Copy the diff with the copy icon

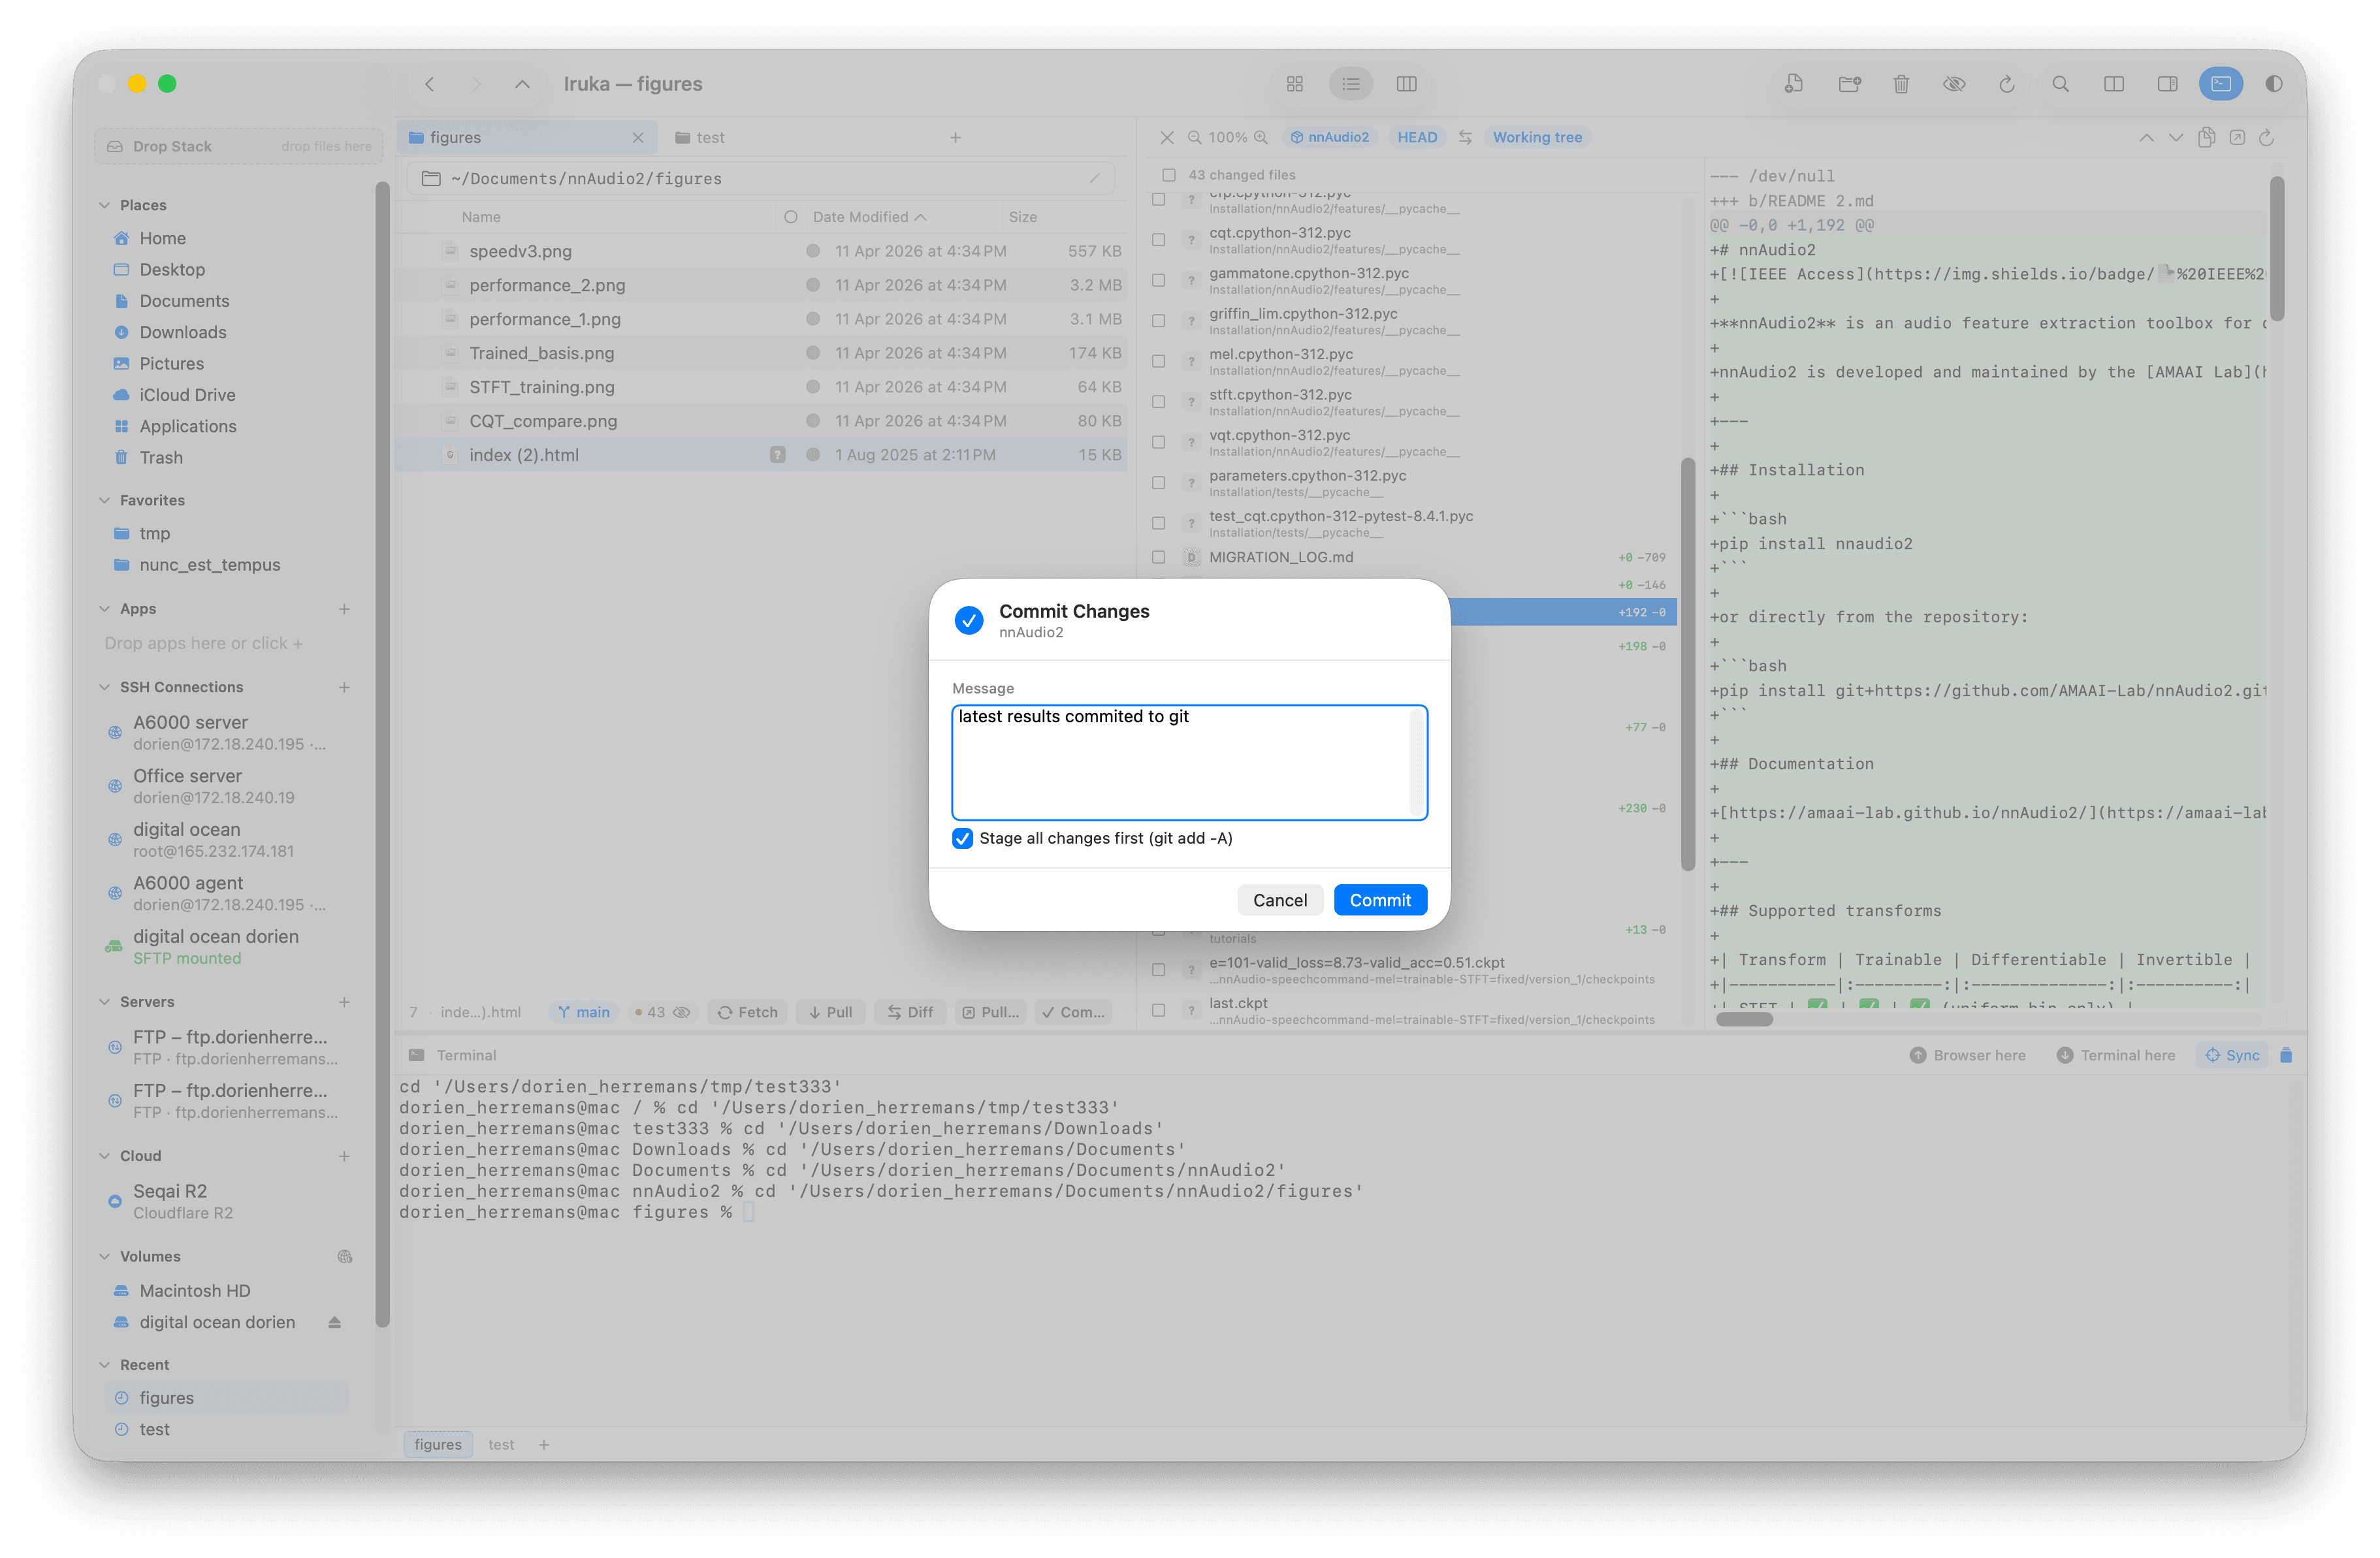click(2206, 137)
